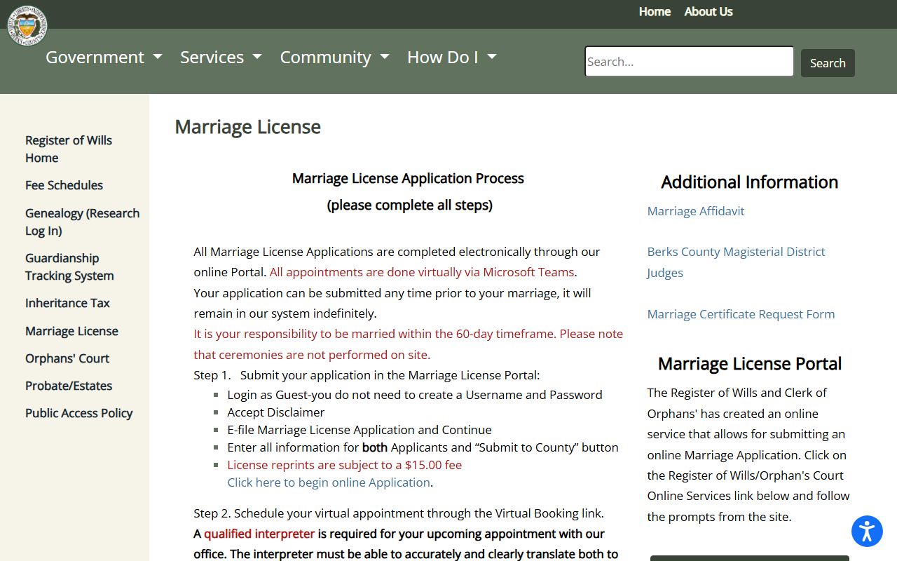Image resolution: width=897 pixels, height=561 pixels.
Task: Open Register of Wills Home sidebar link
Action: (x=69, y=149)
